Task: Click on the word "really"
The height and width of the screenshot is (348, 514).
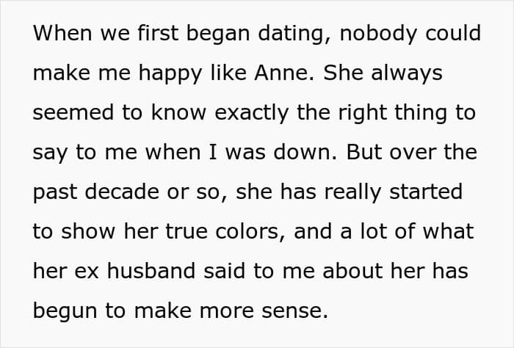Action: pos(352,192)
